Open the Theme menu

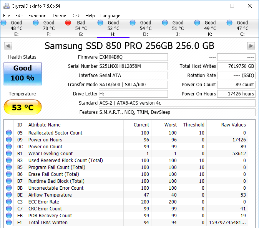coord(59,16)
